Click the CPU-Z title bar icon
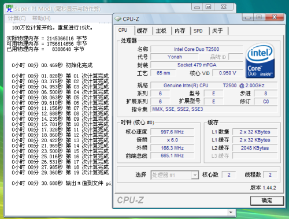This screenshot has width=289, height=219. 118,19
